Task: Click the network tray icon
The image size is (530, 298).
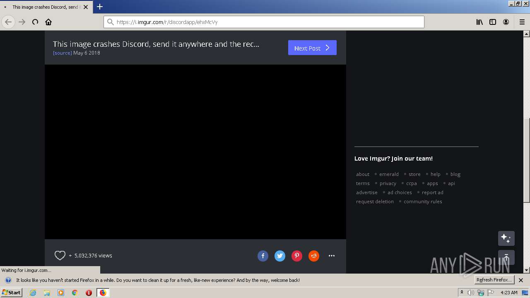Action: pyautogui.click(x=481, y=293)
